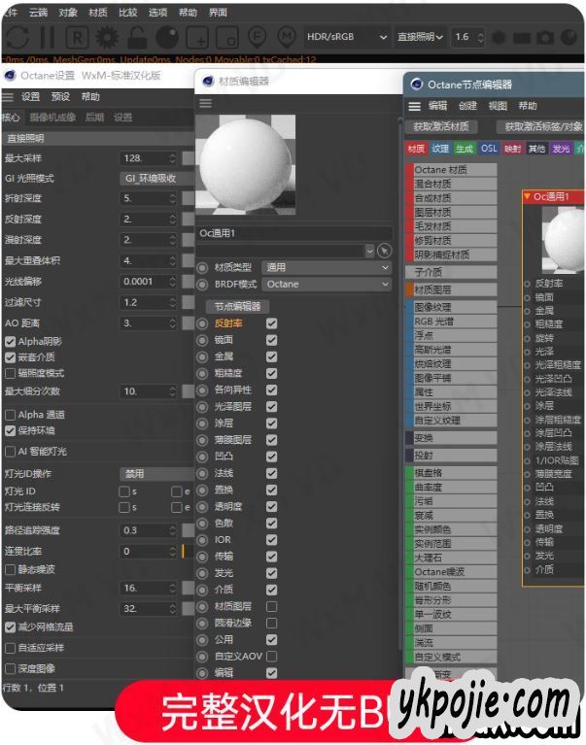The image size is (586, 745).
Task: Open the node editor hamburger menu icon
Action: point(415,106)
